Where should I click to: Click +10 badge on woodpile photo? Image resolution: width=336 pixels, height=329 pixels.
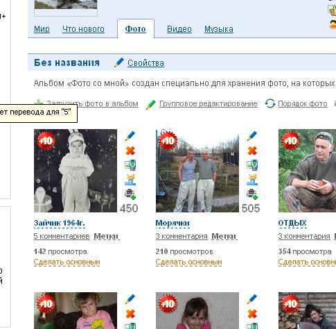[290, 304]
